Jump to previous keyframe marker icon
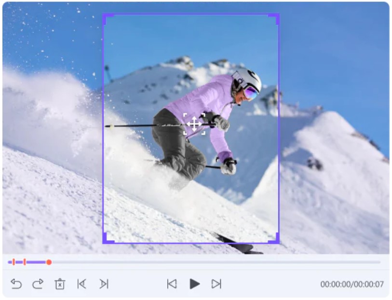Image resolution: width=392 pixels, height=300 pixels. [82, 284]
